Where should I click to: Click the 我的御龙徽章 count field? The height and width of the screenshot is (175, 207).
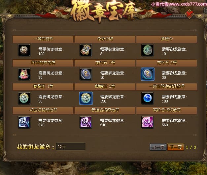[x=71, y=147]
